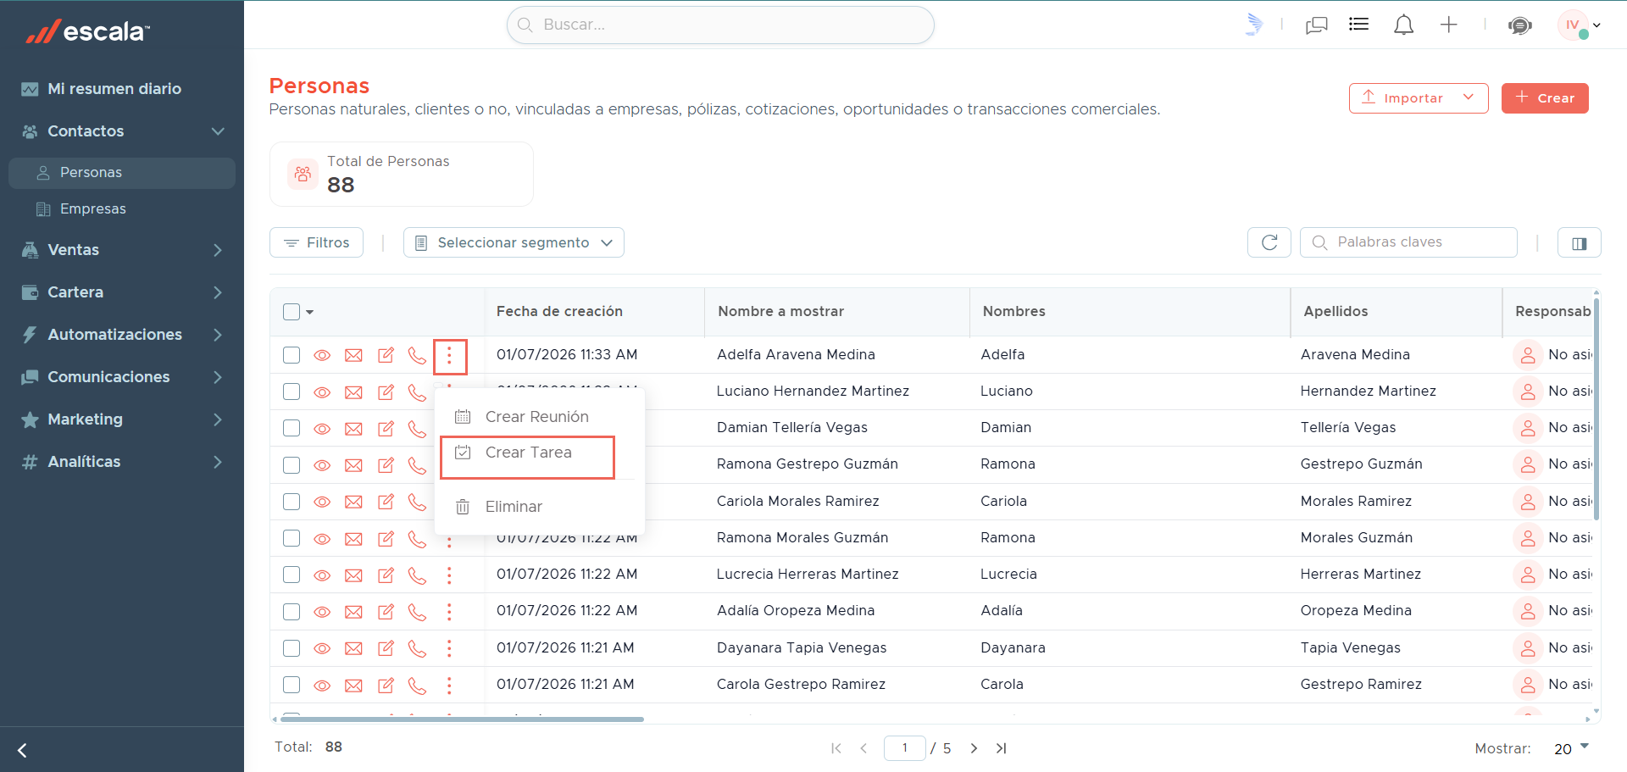
Task: Expand the Ventas sidebar section
Action: [122, 250]
